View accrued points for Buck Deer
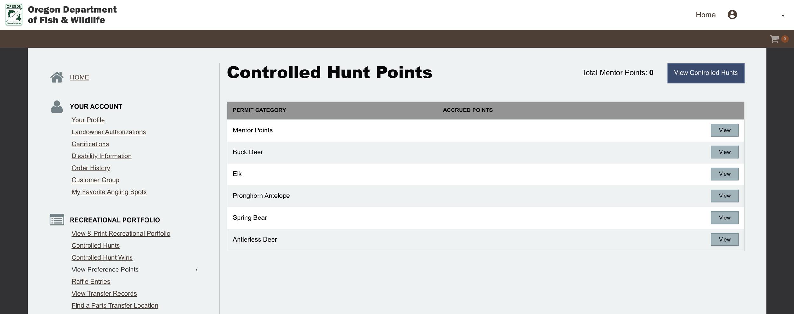The height and width of the screenshot is (314, 794). (724, 152)
